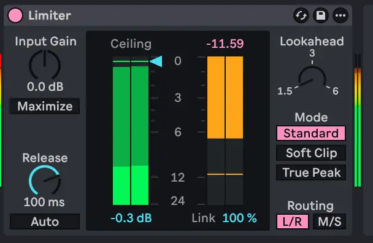
Task: Click the 100 % Link value
Action: click(239, 218)
